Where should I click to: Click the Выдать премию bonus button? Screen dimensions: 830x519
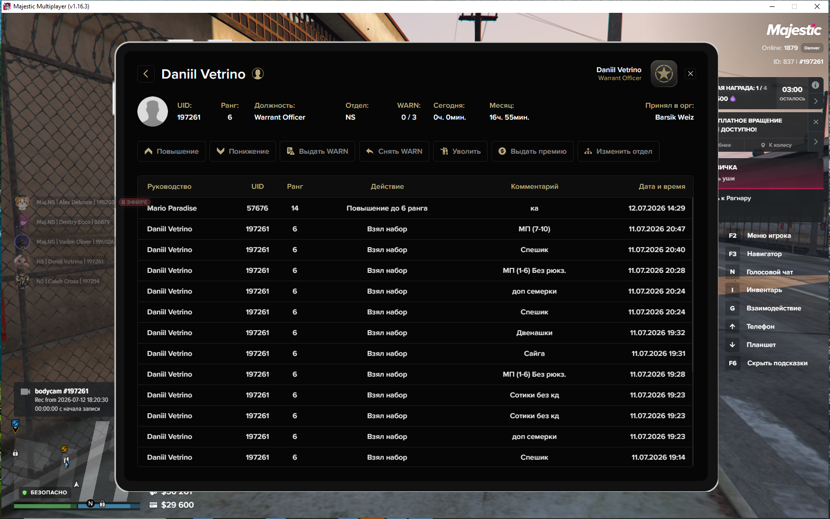pyautogui.click(x=533, y=151)
